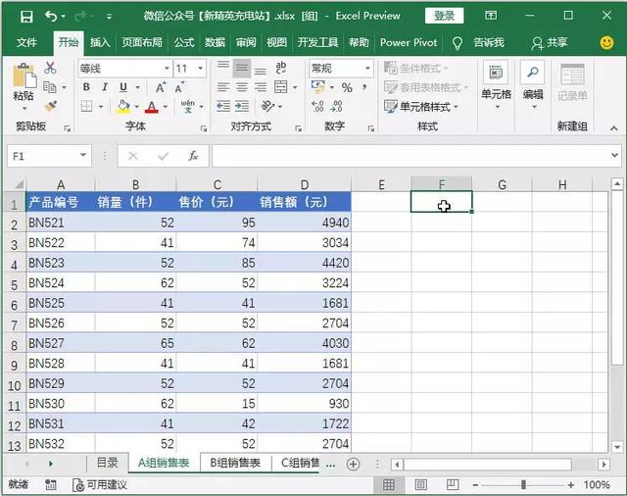Click the Paste clipboard icon

24,75
